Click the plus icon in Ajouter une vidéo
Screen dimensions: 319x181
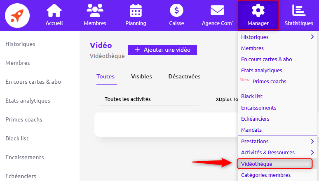137,50
